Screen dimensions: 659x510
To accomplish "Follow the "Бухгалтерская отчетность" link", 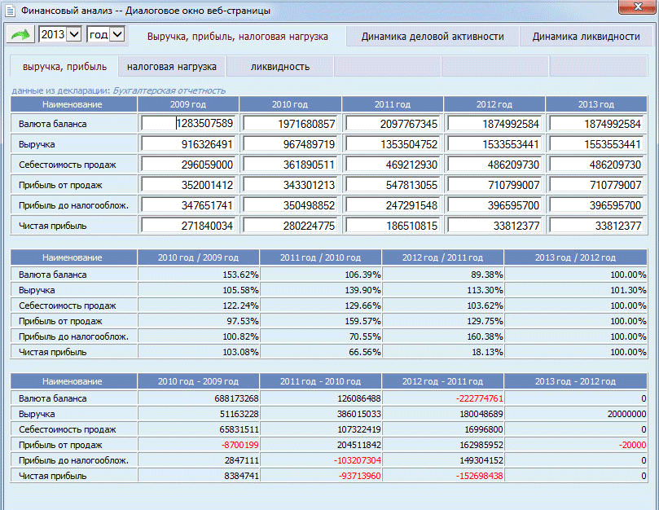I will [x=169, y=90].
